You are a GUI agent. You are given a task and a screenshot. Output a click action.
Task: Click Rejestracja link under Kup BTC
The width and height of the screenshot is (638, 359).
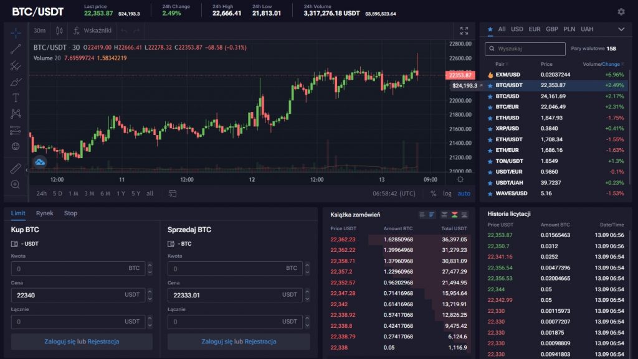tap(103, 342)
